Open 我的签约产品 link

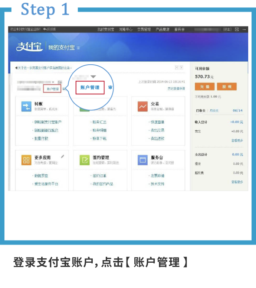point(103,184)
